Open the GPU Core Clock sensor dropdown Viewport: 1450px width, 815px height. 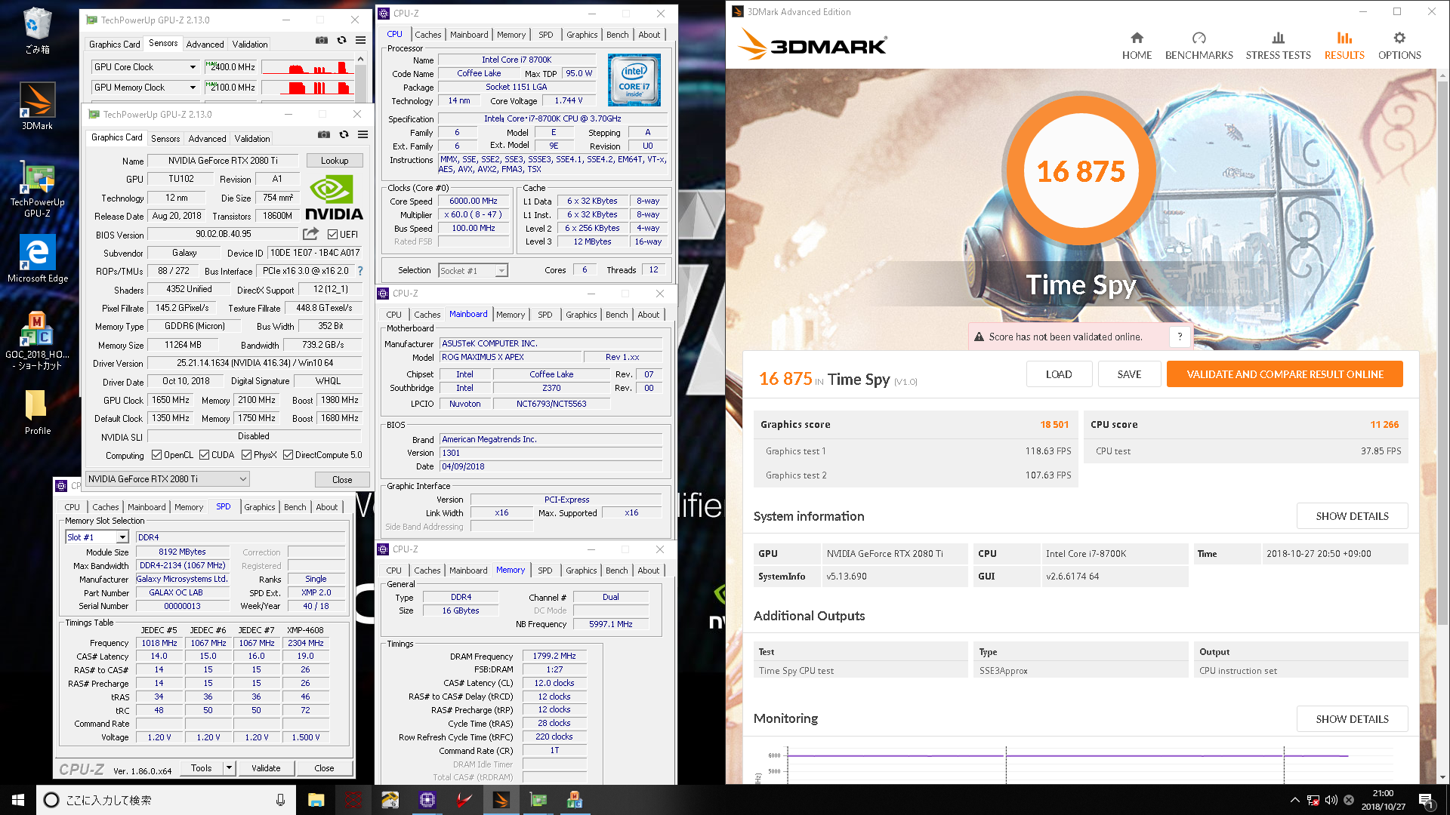point(193,67)
